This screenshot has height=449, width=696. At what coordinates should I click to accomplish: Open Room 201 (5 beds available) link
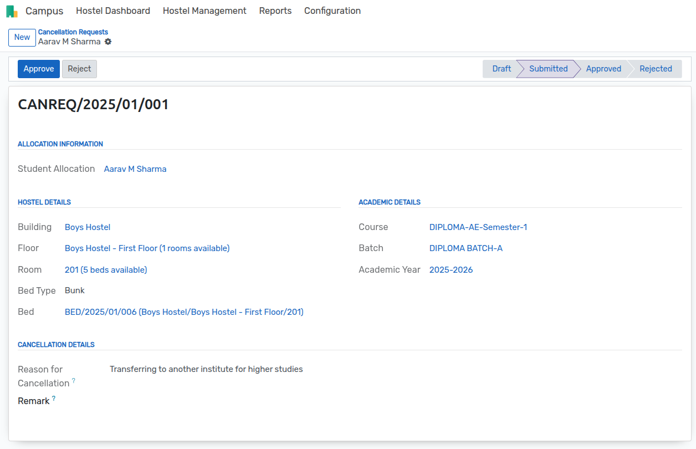pos(106,270)
